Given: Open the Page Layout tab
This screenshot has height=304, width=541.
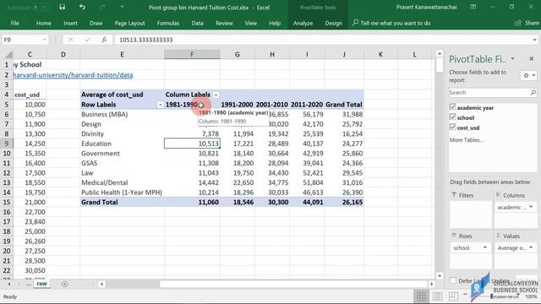Looking at the screenshot, I should coord(129,23).
